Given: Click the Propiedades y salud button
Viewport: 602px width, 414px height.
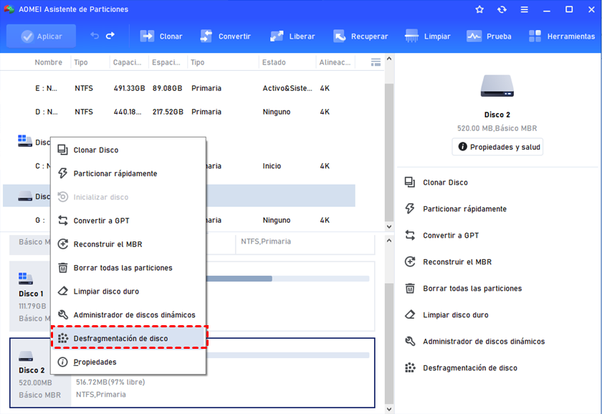Looking at the screenshot, I should [x=497, y=147].
